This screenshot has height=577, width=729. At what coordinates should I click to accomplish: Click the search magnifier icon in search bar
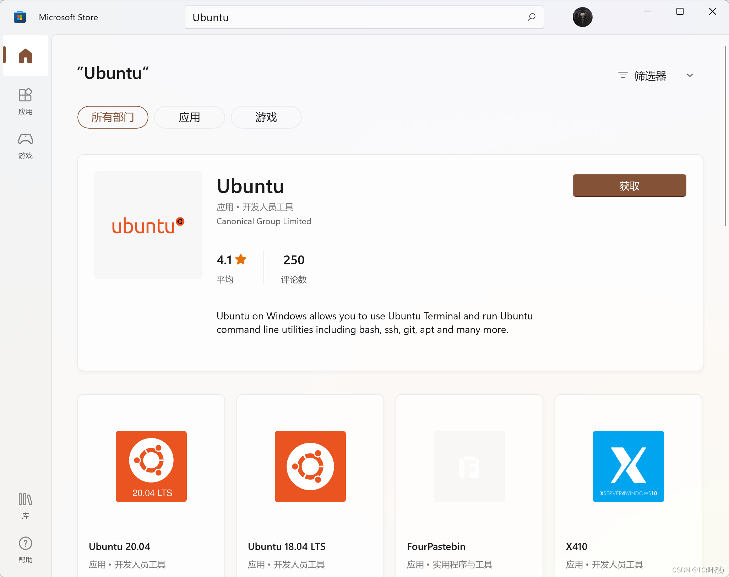coord(532,17)
